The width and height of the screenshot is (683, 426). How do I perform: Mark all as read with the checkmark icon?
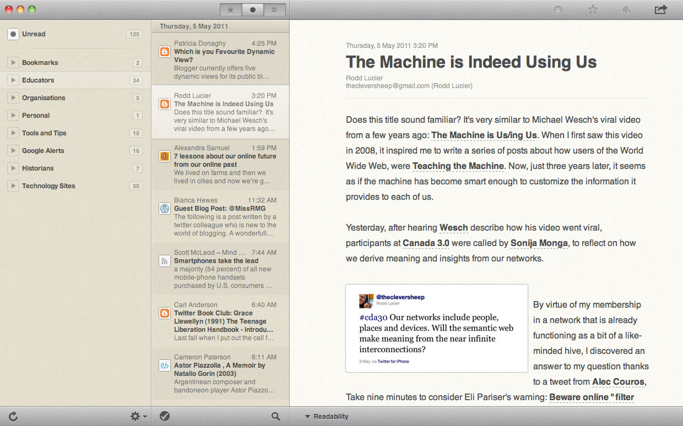click(164, 417)
